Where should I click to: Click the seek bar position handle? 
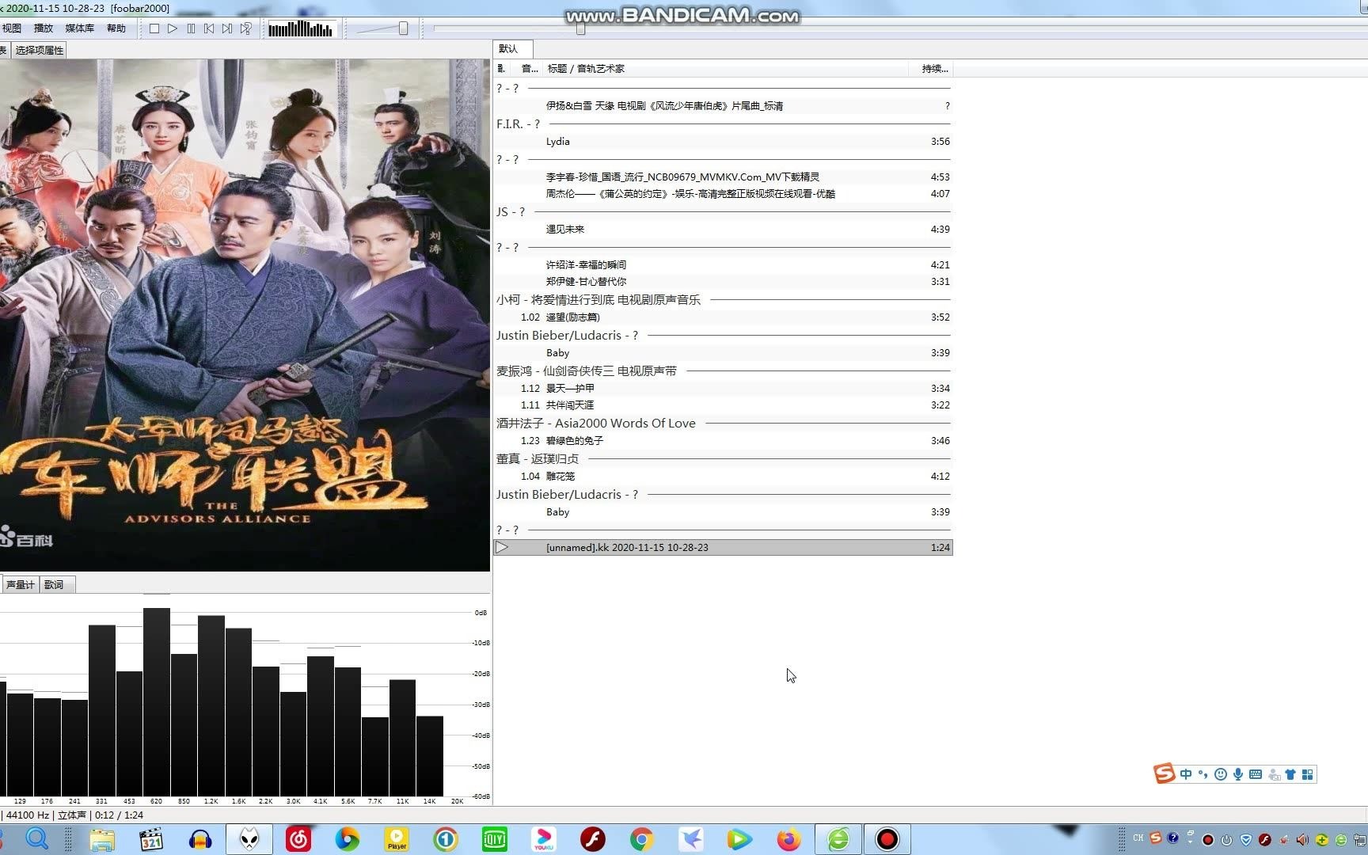click(580, 28)
